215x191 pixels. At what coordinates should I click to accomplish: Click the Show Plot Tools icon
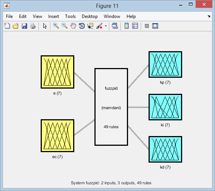coord(155,26)
